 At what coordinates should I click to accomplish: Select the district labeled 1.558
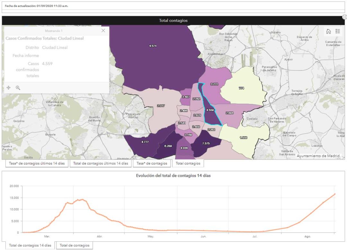click(244, 137)
